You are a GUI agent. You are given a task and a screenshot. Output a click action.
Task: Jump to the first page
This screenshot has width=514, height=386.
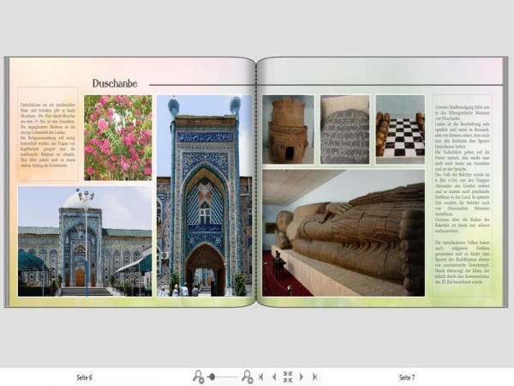[x=261, y=377]
